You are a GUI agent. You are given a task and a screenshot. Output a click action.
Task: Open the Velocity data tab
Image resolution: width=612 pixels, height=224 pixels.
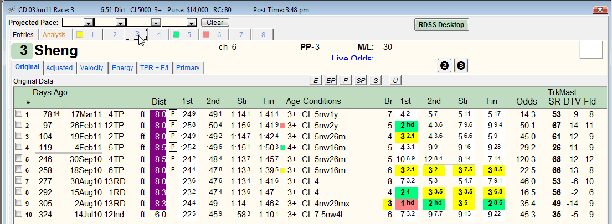(x=92, y=68)
